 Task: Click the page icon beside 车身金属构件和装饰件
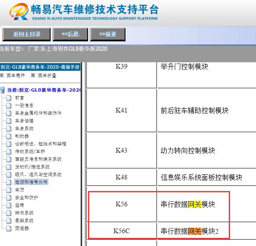[9, 113]
